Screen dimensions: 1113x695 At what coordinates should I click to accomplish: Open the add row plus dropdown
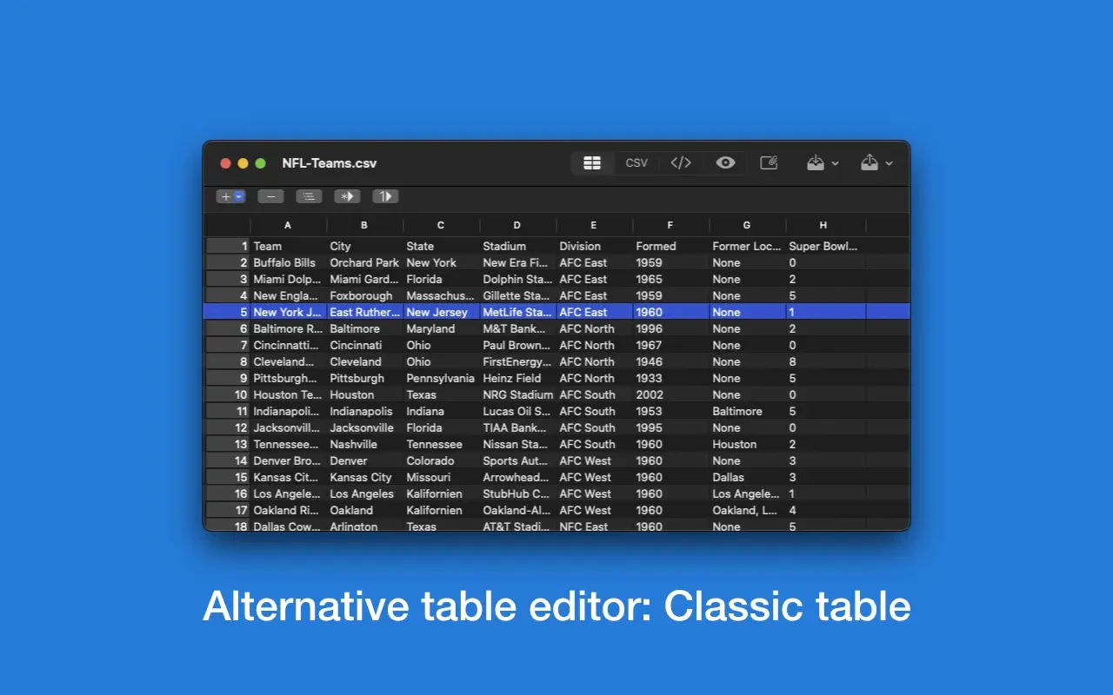point(230,196)
